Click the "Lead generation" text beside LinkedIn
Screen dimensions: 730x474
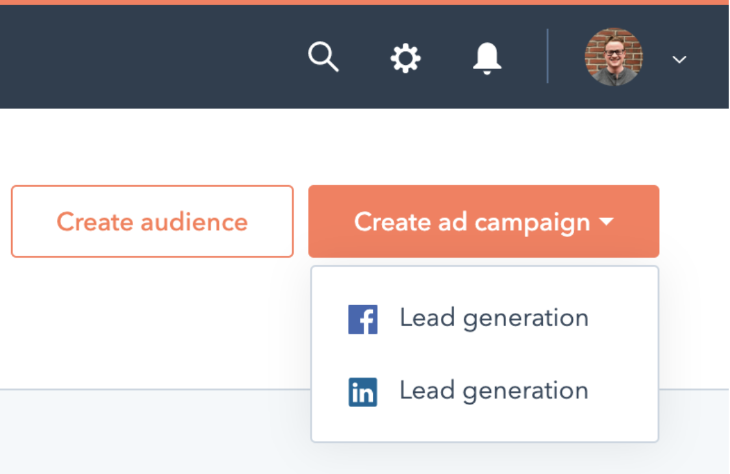pos(494,391)
